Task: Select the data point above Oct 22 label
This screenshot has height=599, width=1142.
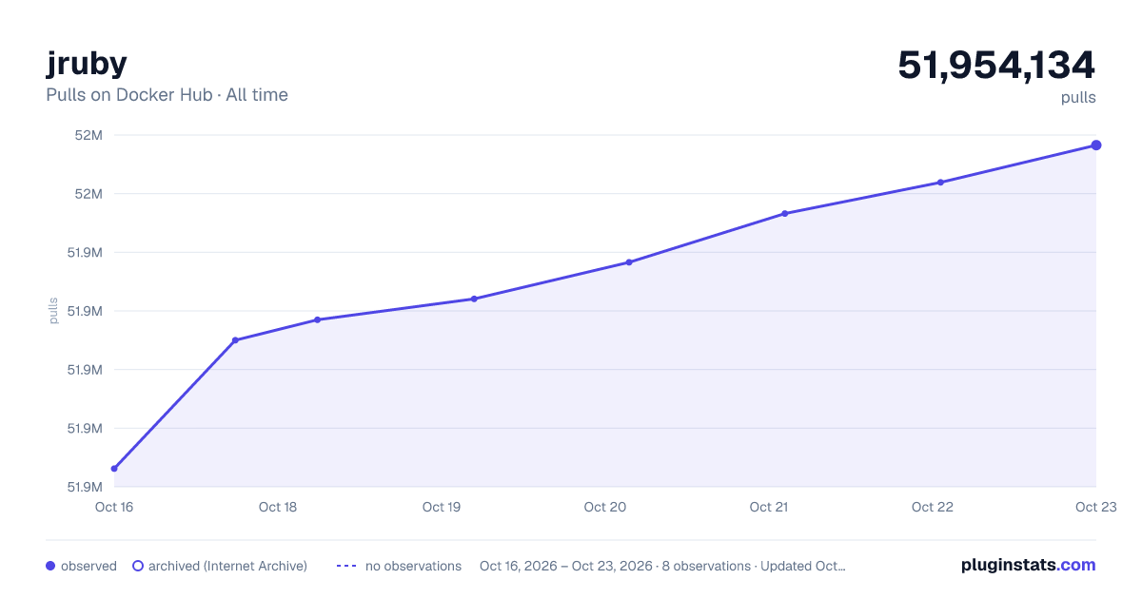Action: pos(940,183)
